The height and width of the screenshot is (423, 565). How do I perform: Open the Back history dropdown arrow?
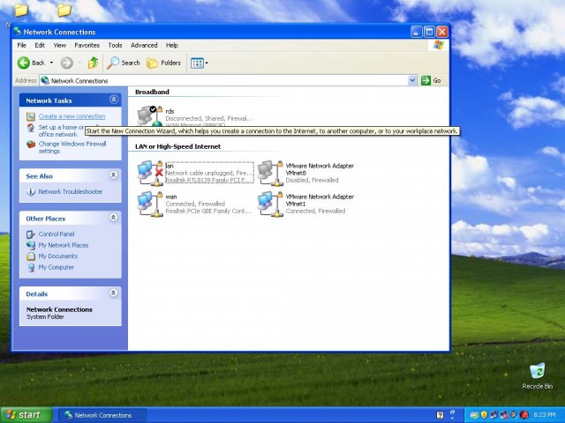(x=51, y=63)
